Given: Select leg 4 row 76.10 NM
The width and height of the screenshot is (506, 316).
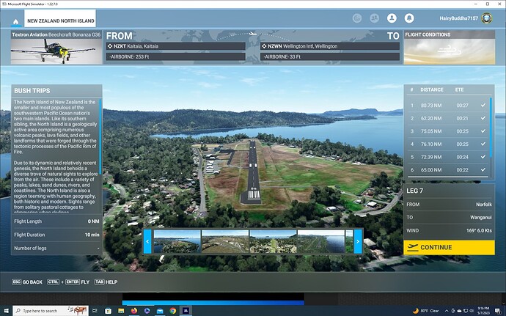Looking at the screenshot, I should 448,144.
